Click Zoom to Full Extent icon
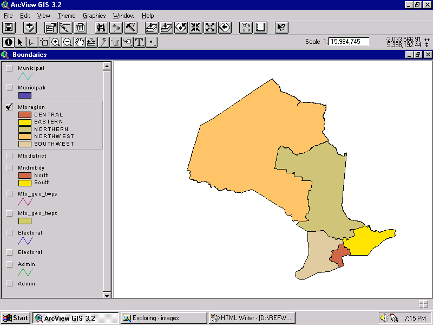Viewport: 433px width, 325px height. point(152,28)
